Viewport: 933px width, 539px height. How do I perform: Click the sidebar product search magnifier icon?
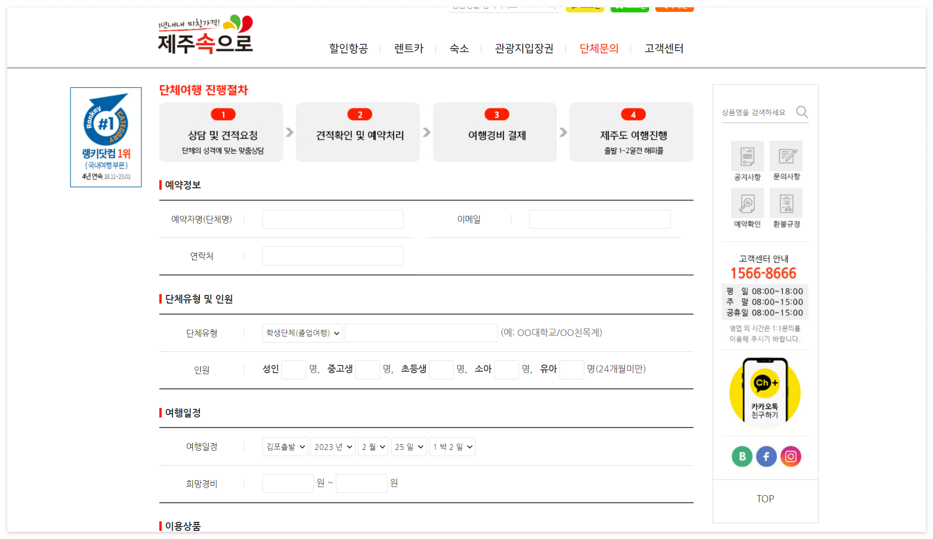[802, 112]
